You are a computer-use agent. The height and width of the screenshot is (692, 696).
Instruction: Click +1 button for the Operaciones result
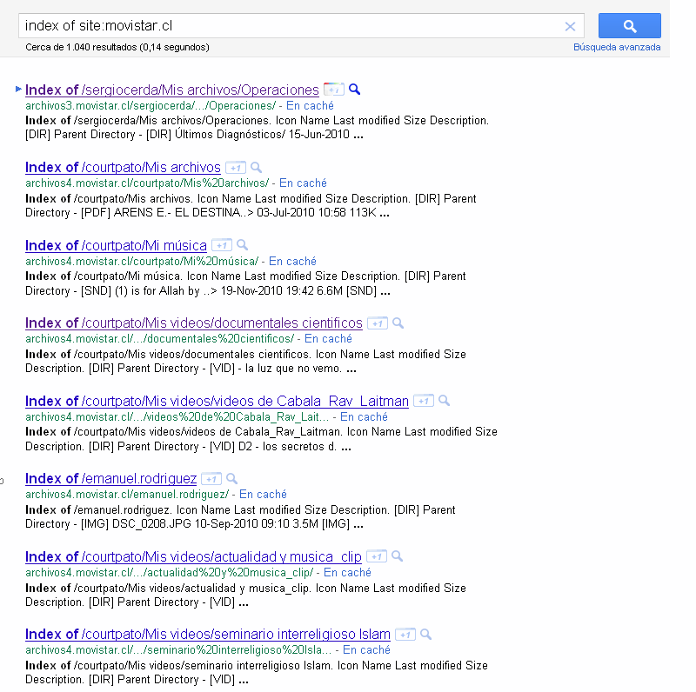[334, 90]
